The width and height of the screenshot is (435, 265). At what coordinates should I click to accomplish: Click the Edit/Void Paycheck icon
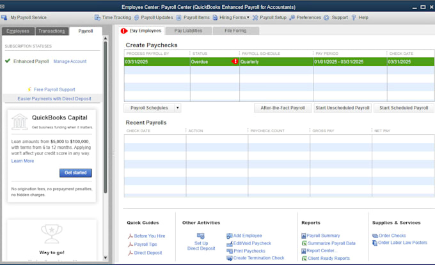[229, 244]
